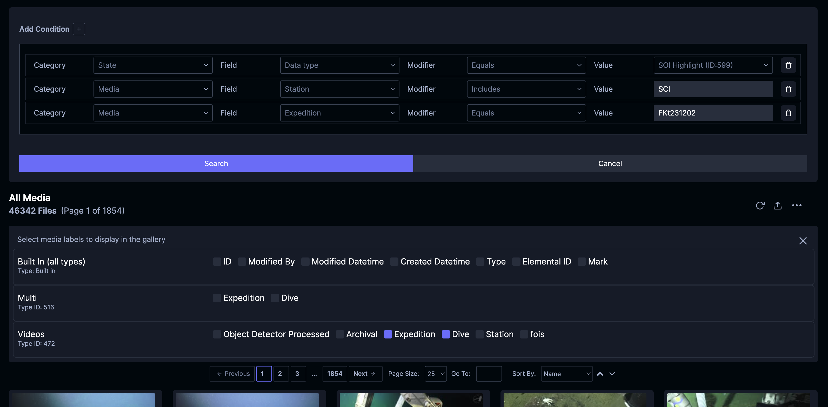Viewport: 828px width, 407px height.
Task: Toggle the Videos Station checkbox
Action: click(479, 334)
